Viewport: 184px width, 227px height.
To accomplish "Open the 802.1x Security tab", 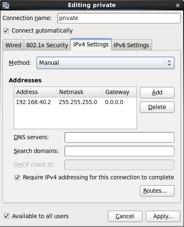I will click(47, 45).
